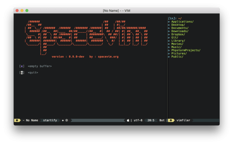Click the [q] shortcut marker
Viewport: 233px width, 145px height.
point(22,72)
